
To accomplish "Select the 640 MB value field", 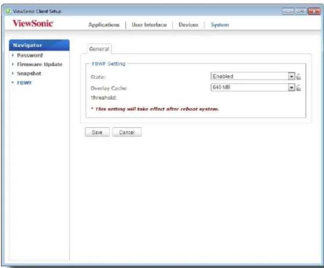I will pyautogui.click(x=249, y=87).
